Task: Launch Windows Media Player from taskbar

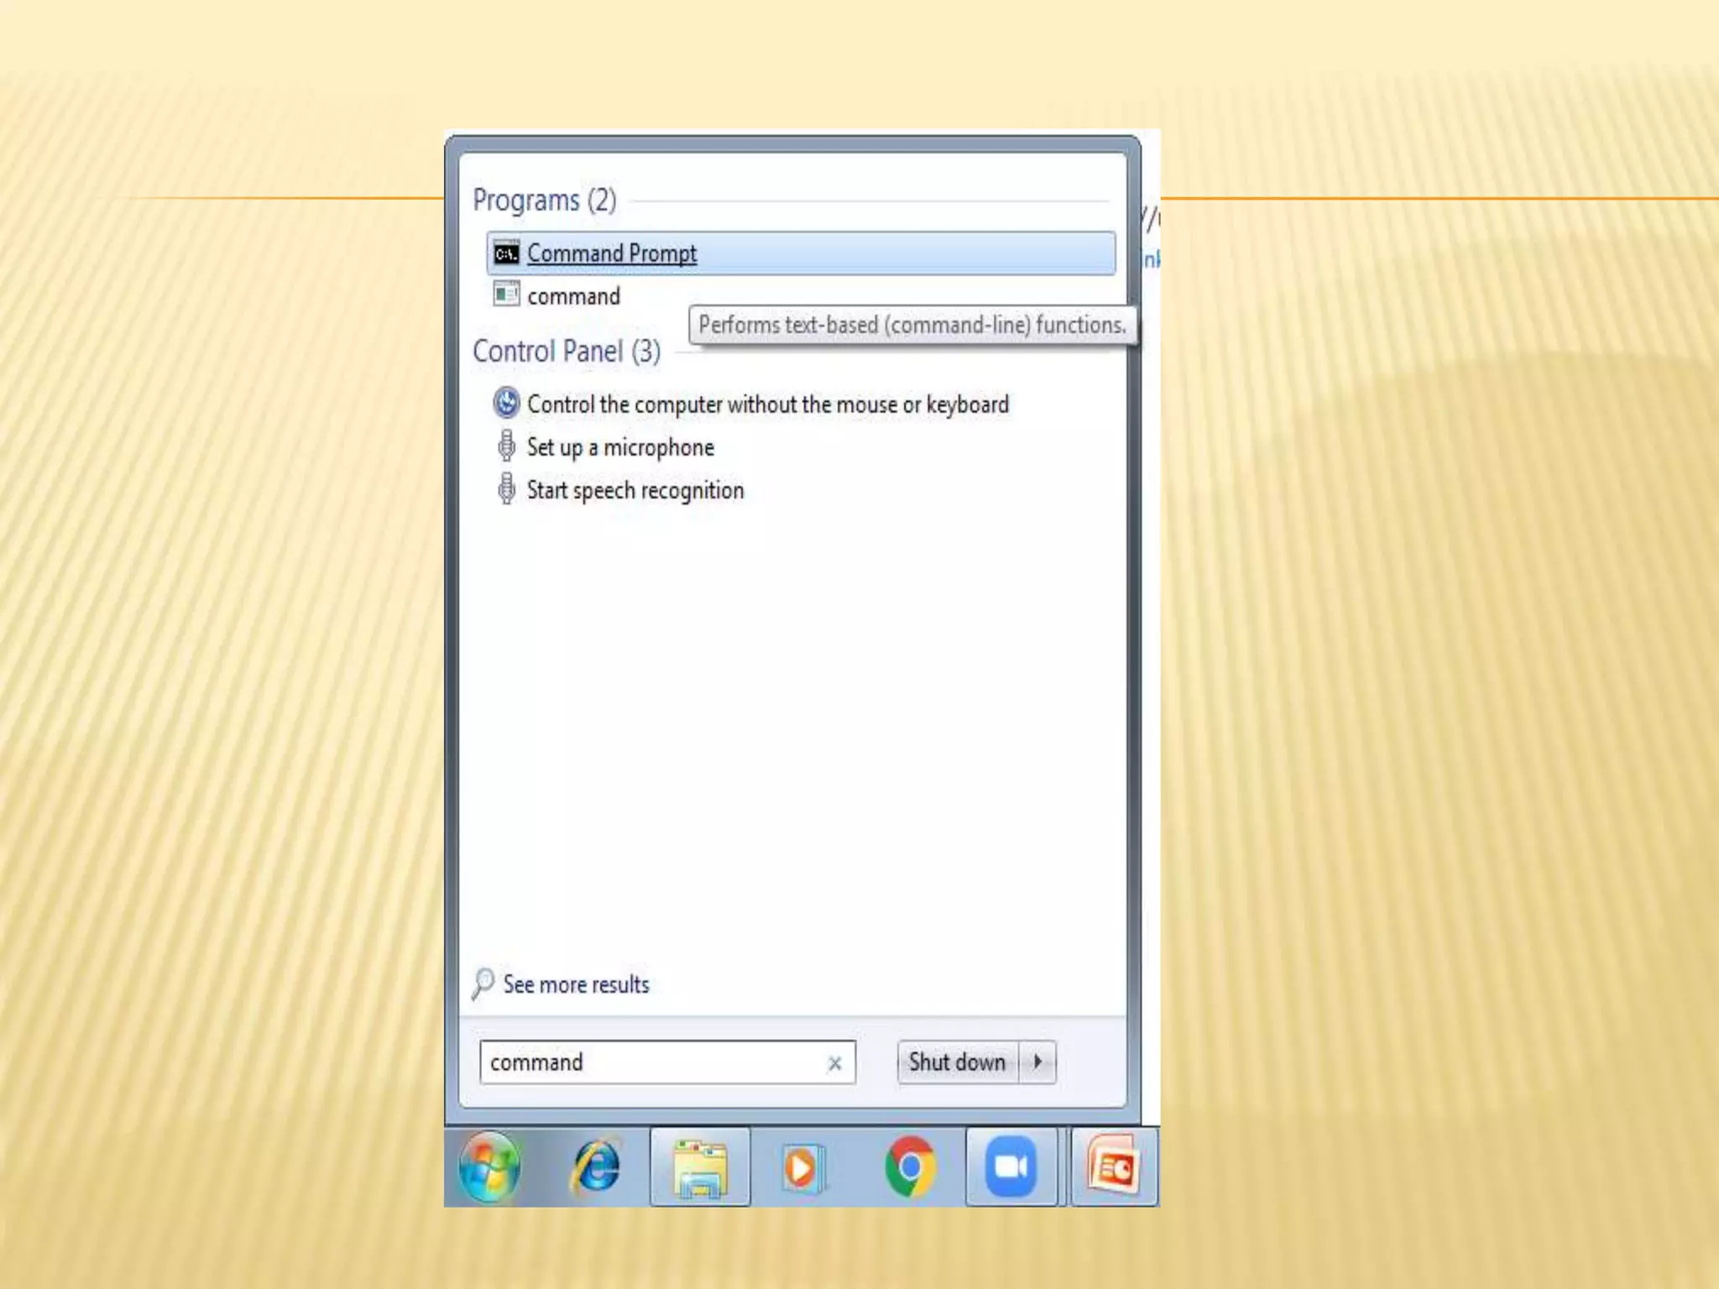Action: pos(800,1167)
